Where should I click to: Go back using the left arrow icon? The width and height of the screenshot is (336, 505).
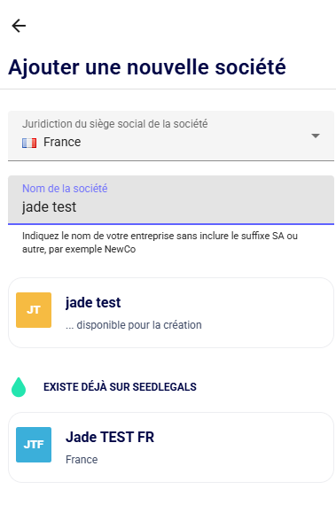coord(19,26)
